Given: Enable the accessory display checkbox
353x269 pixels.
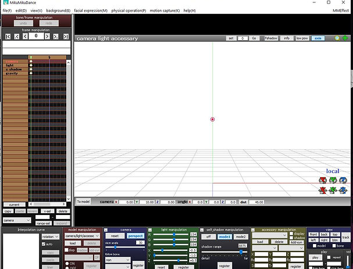Looking at the screenshot, I should pyautogui.click(x=291, y=234).
